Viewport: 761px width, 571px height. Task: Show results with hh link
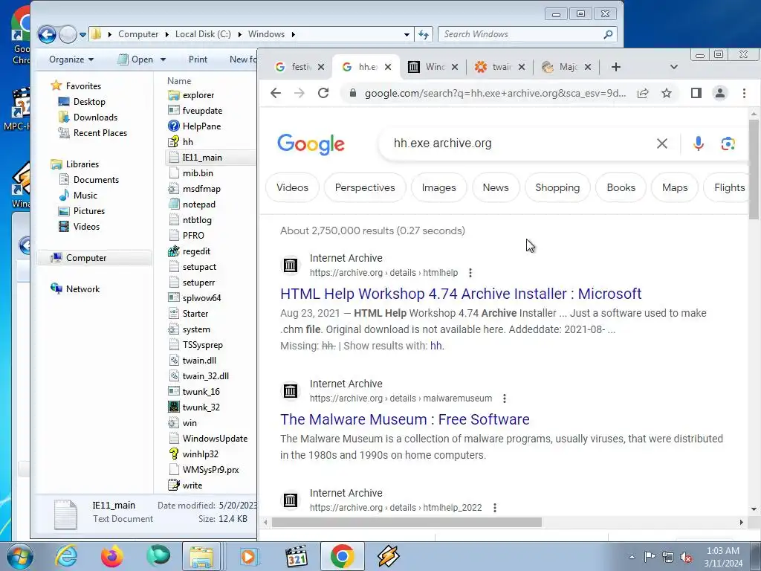click(x=435, y=346)
